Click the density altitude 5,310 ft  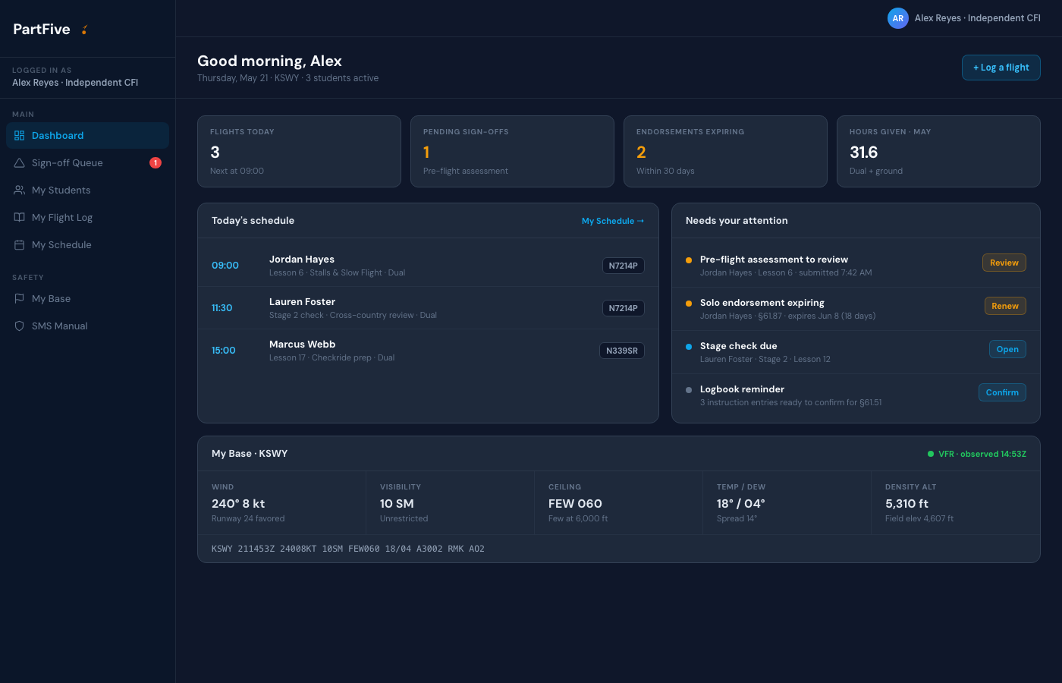pyautogui.click(x=906, y=504)
